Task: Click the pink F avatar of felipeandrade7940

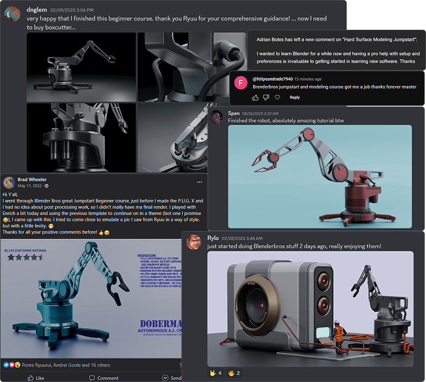Action: tap(240, 83)
